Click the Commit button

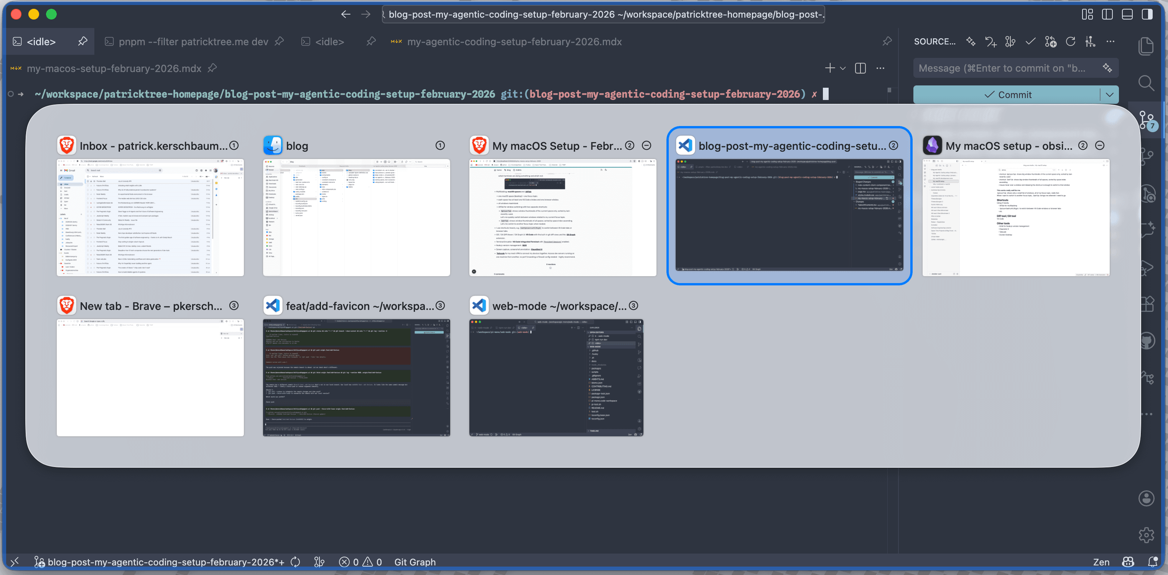pyautogui.click(x=1007, y=94)
